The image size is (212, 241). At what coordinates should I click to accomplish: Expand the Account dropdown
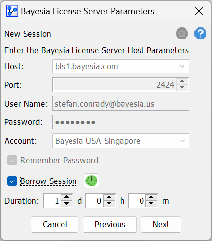pos(182,141)
